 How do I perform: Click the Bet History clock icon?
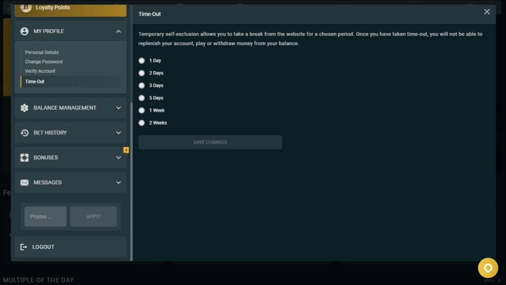[x=25, y=133]
